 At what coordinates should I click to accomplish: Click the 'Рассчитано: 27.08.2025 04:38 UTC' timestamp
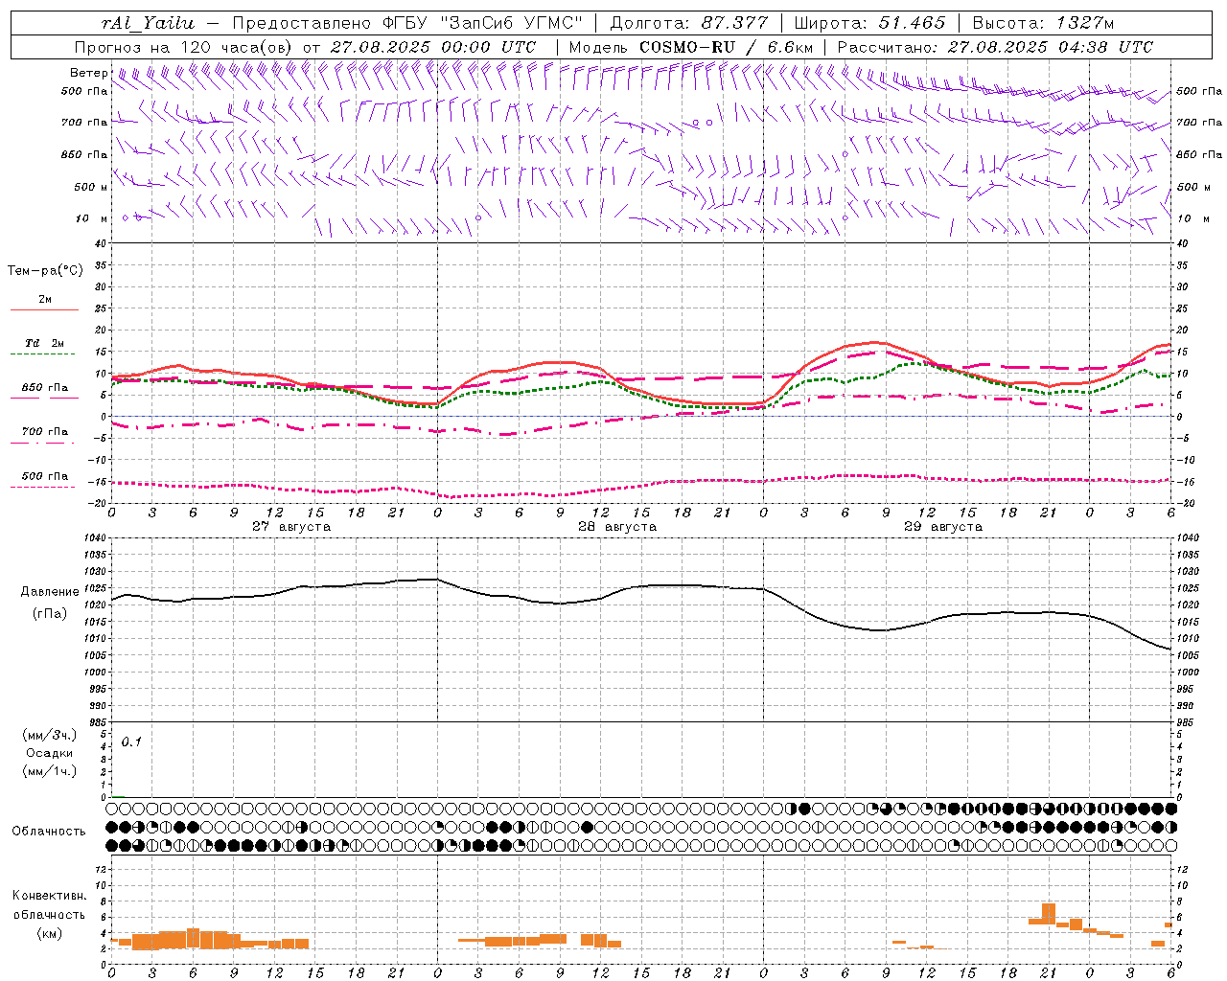coord(995,47)
